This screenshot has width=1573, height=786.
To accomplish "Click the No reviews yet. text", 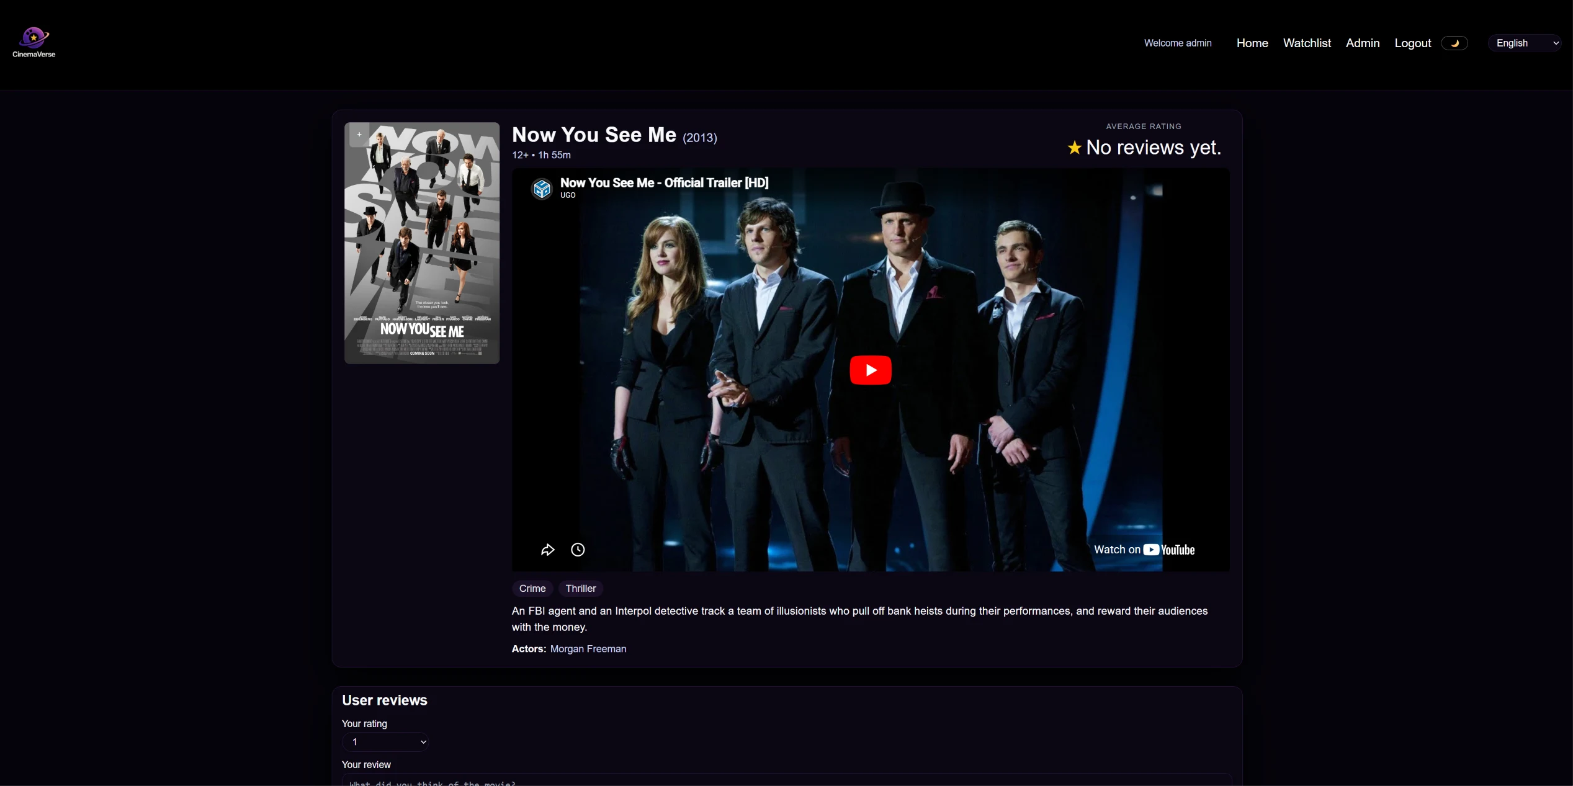I will click(1154, 148).
